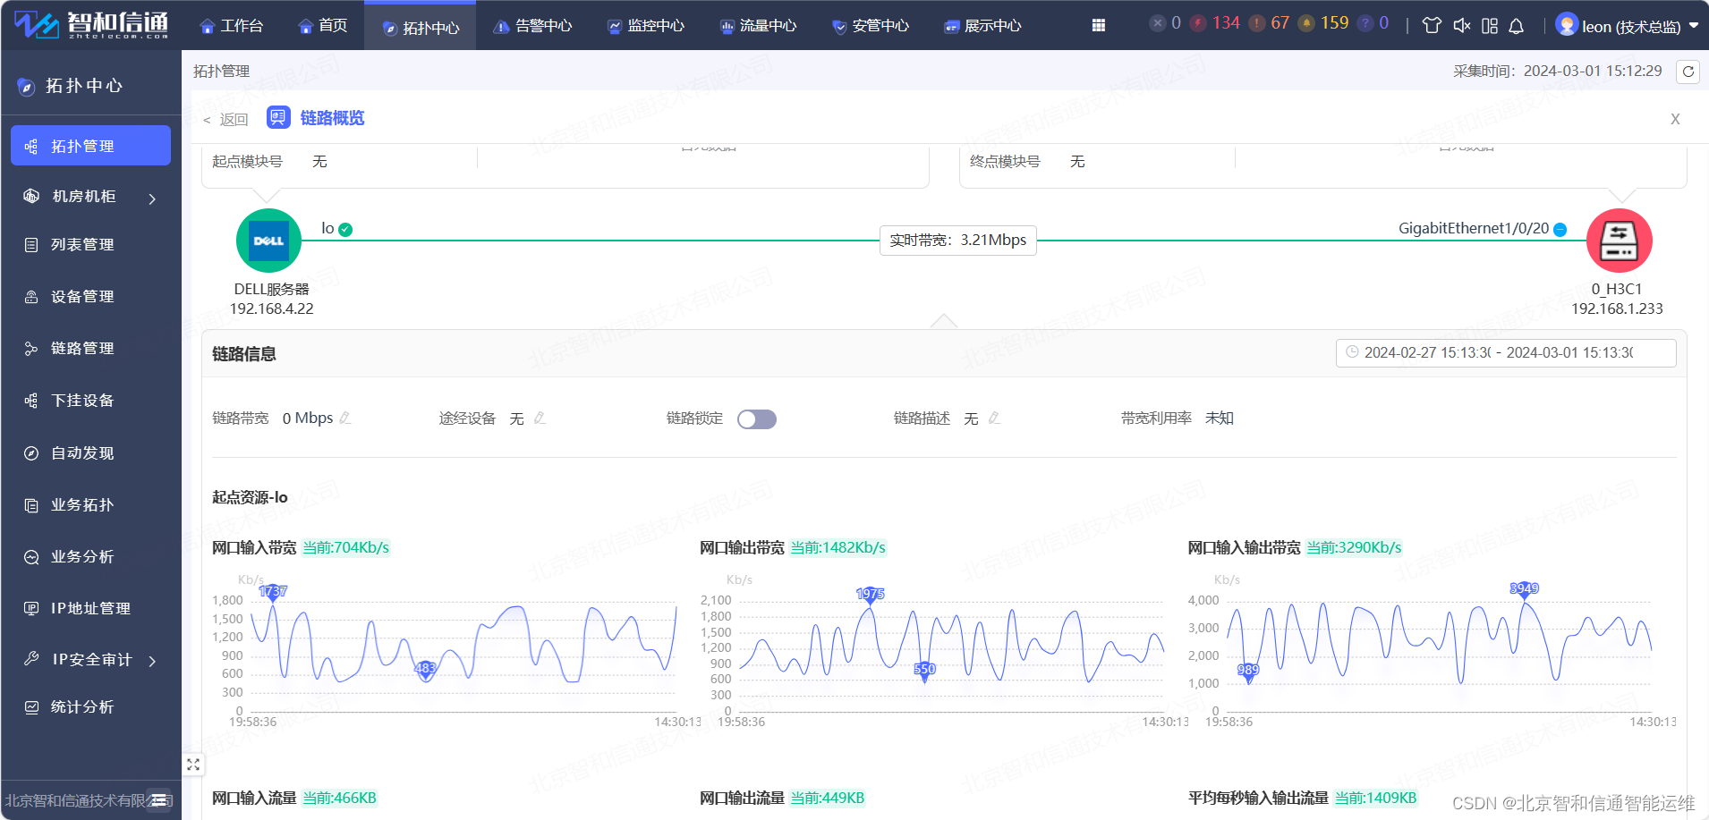Click the refresh icon beside 采集时间
The width and height of the screenshot is (1709, 820).
(x=1688, y=72)
